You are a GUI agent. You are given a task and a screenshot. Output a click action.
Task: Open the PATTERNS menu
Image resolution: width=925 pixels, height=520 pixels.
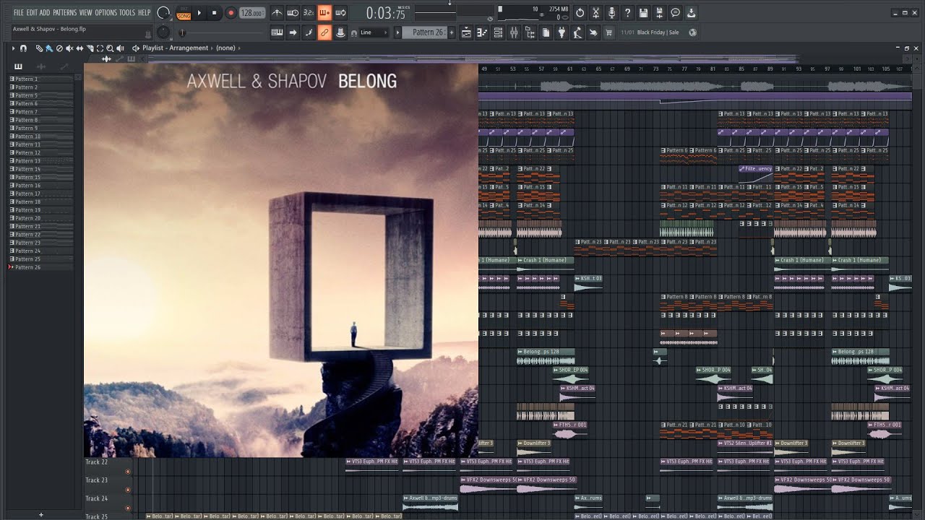click(65, 13)
